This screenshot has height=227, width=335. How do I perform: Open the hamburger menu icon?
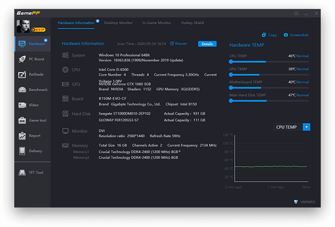point(296,14)
